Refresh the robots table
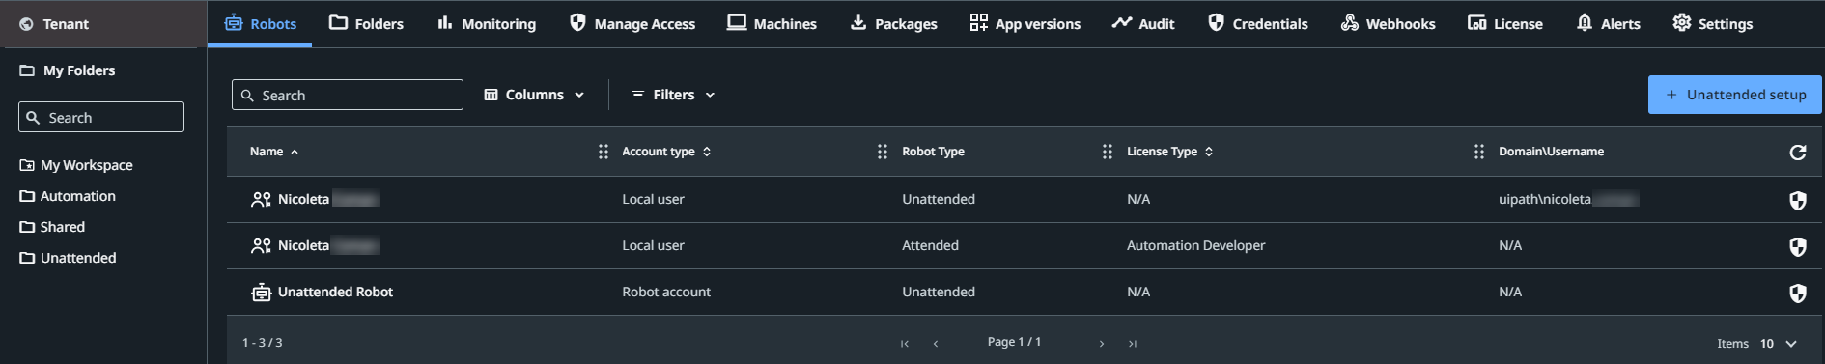 1798,153
